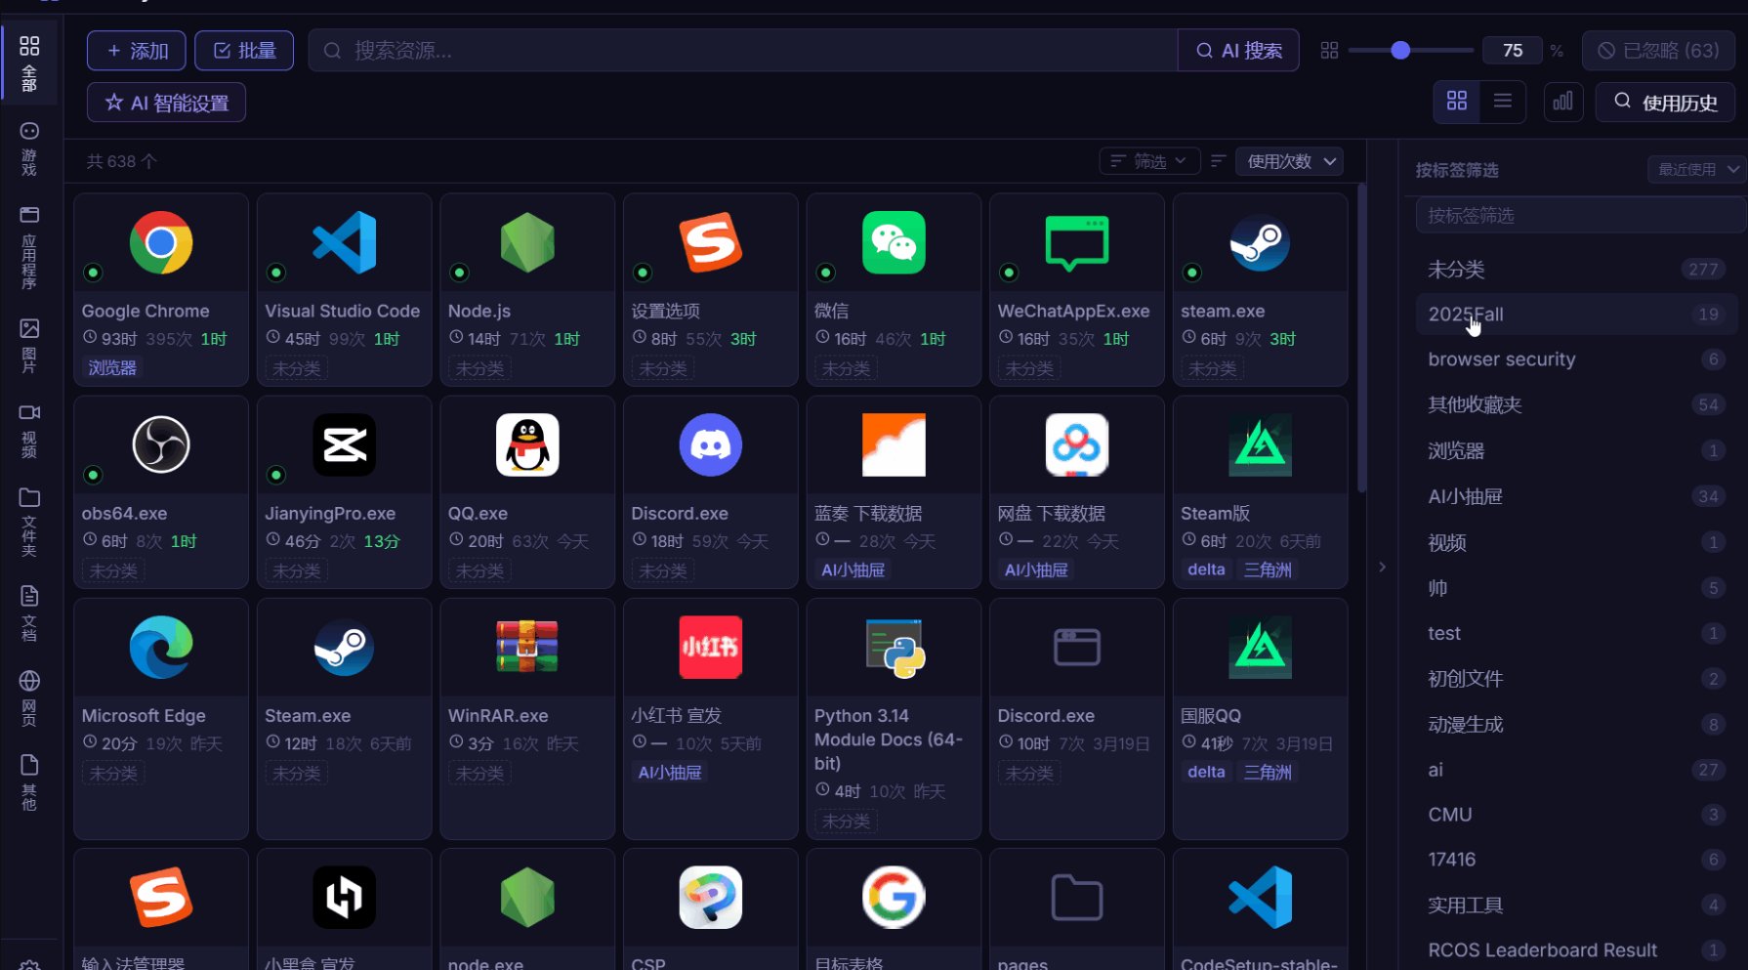Adjust the icon size slider handle
The image size is (1748, 970).
point(1400,50)
